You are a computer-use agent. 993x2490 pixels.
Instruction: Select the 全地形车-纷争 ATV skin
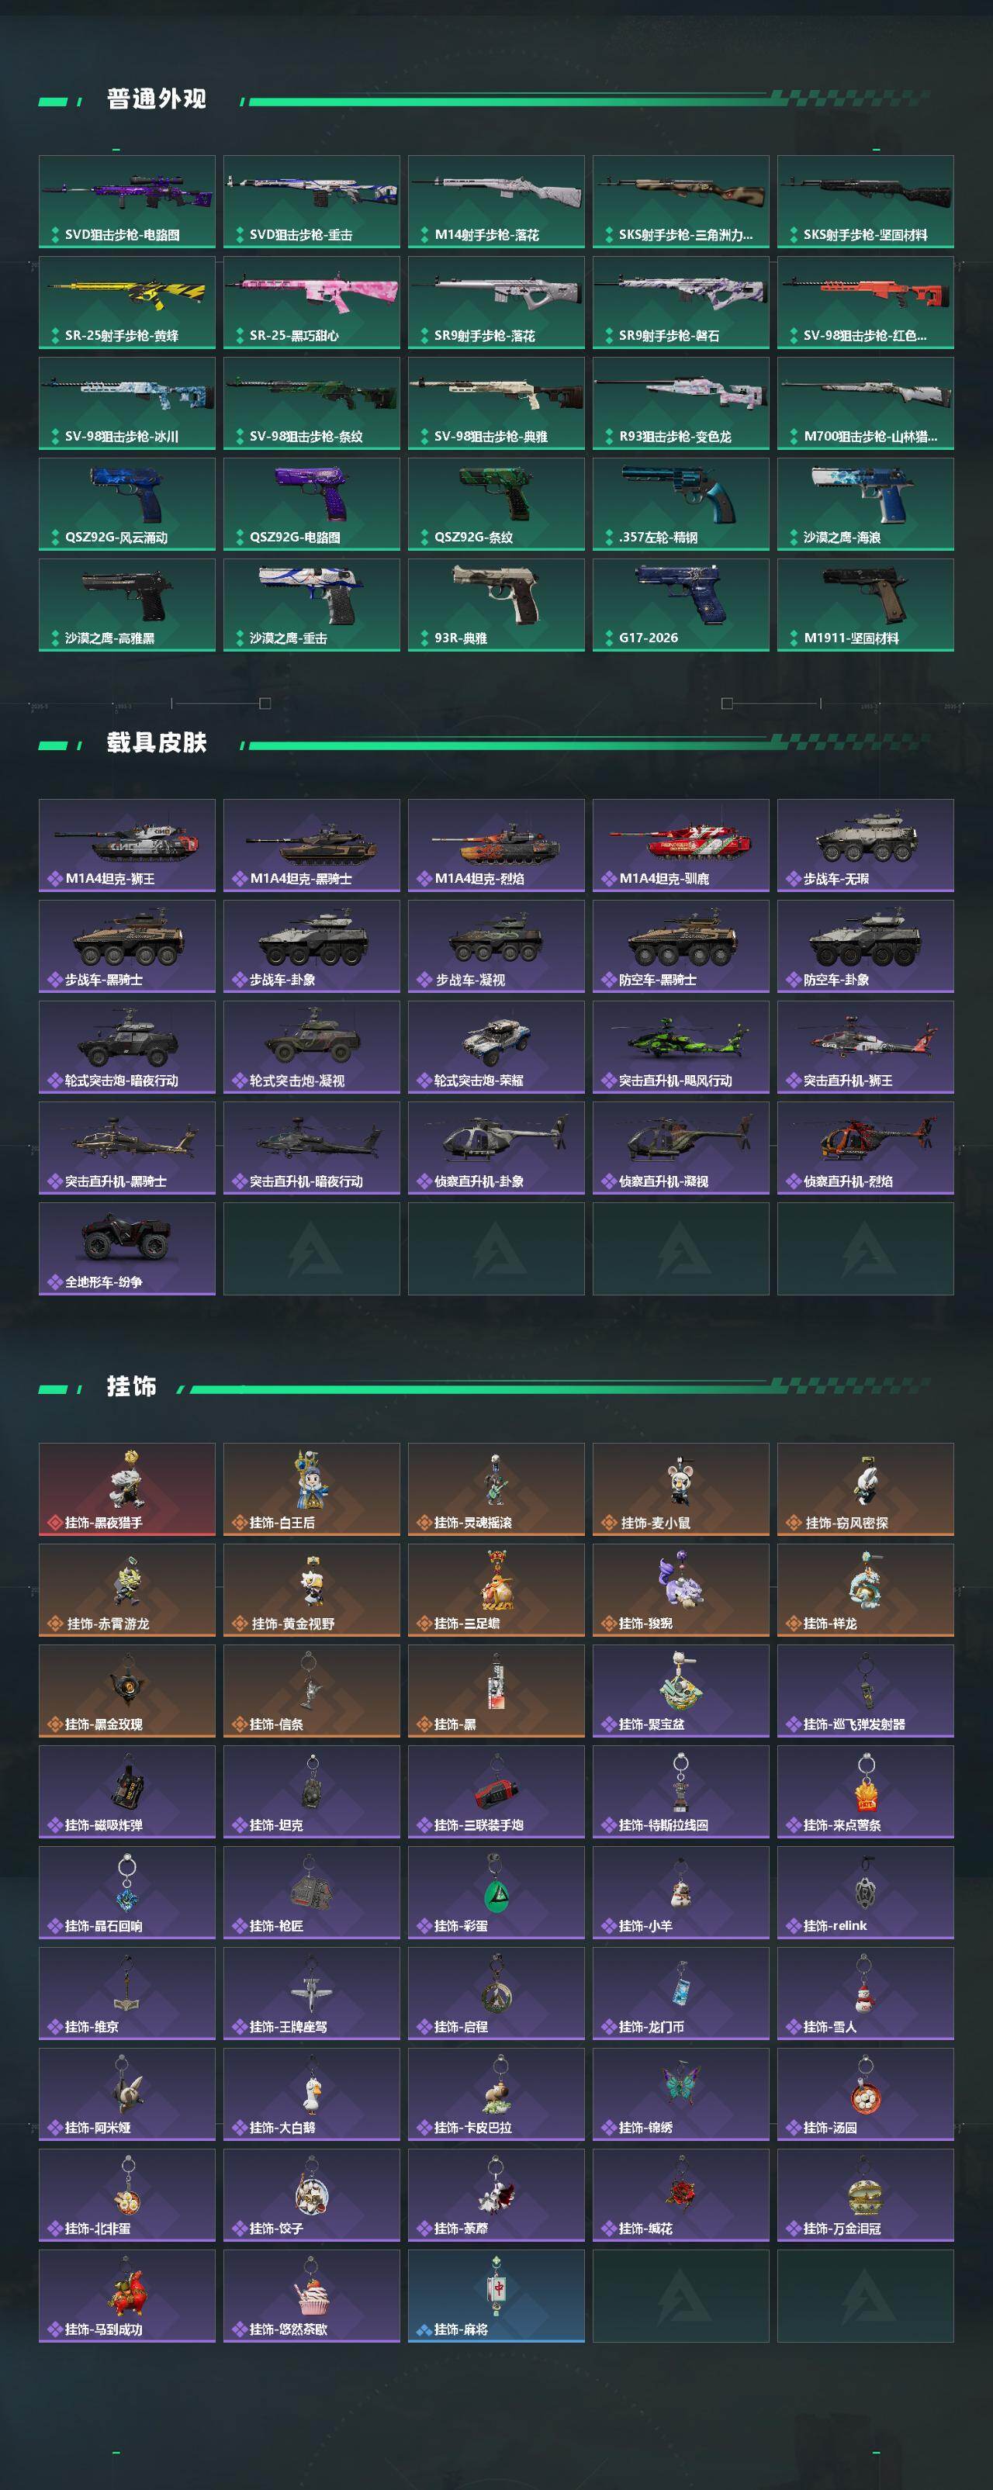tap(126, 1249)
